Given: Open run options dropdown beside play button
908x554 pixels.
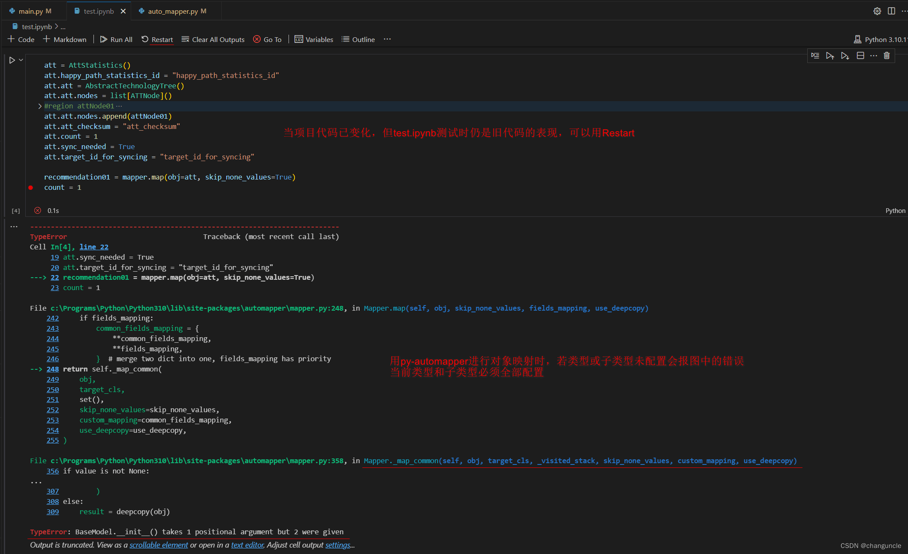Looking at the screenshot, I should coord(21,60).
